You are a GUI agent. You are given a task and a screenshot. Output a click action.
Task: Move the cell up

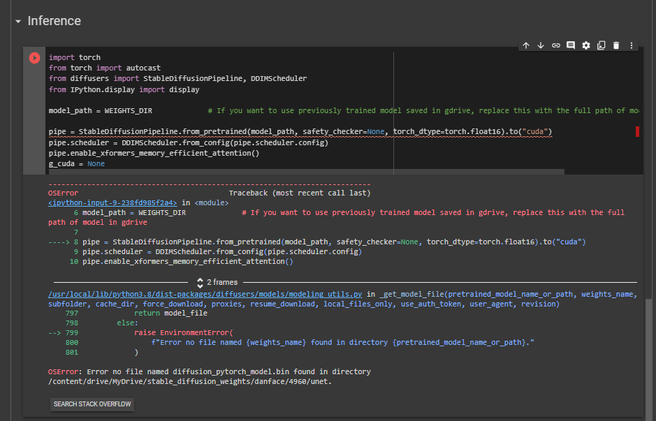(526, 45)
